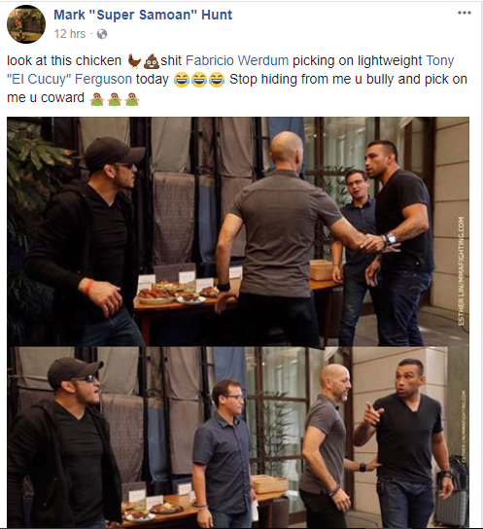The height and width of the screenshot is (529, 483).
Task: Open Mark Hunt's round profile picture
Action: click(26, 24)
